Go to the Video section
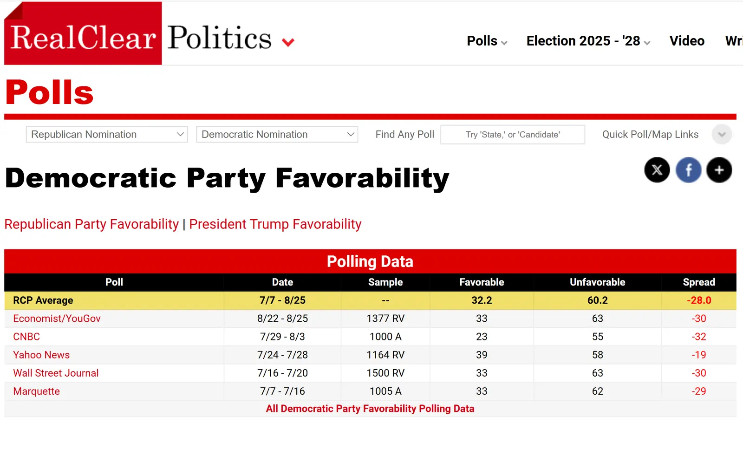The width and height of the screenshot is (743, 449). coord(686,41)
